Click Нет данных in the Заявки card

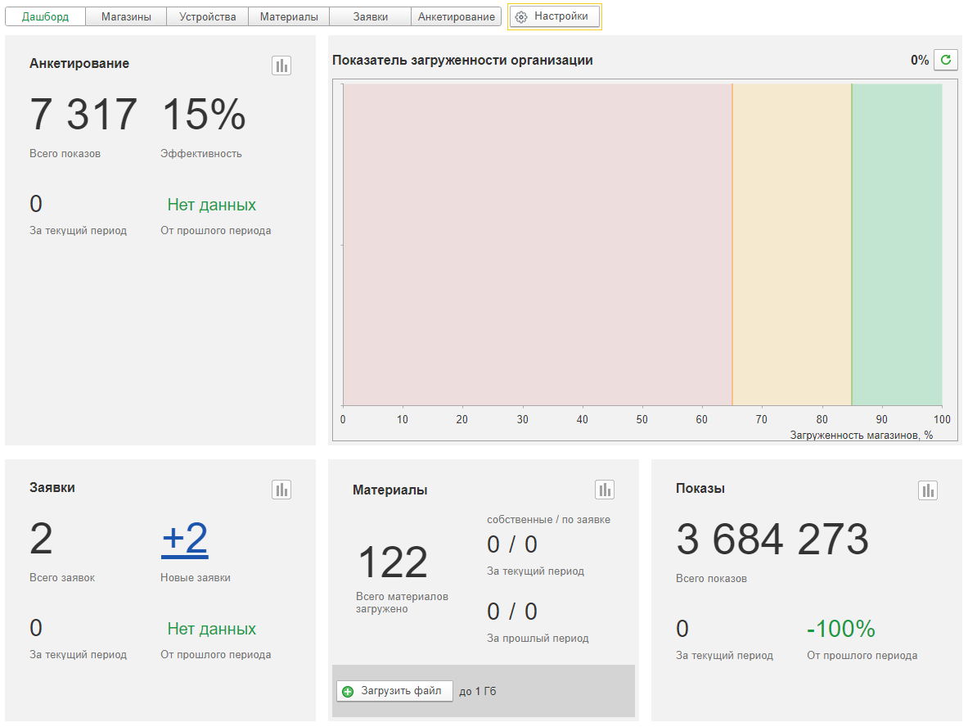point(212,629)
